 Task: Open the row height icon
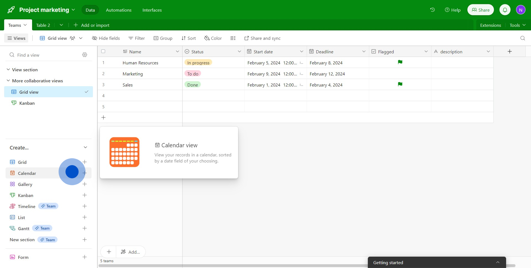(233, 38)
